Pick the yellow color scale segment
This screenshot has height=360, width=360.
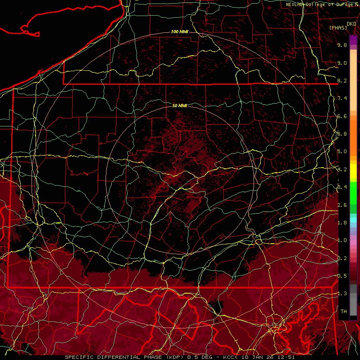point(353,171)
